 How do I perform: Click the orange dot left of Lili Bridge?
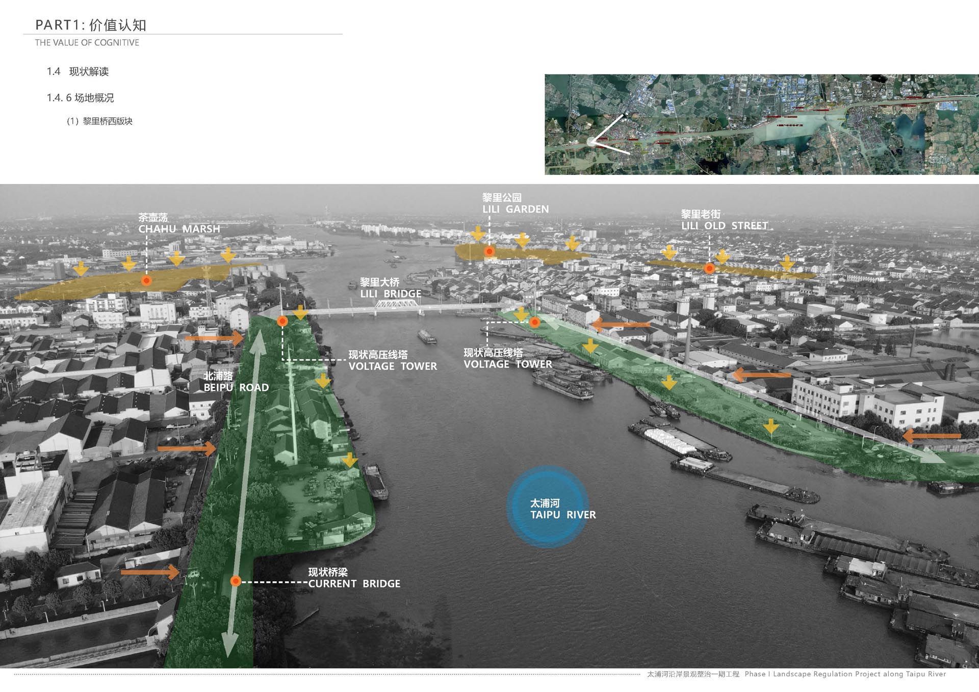pyautogui.click(x=282, y=321)
